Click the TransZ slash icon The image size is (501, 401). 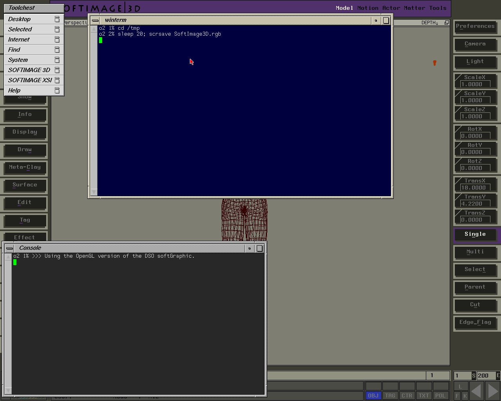[x=458, y=213]
